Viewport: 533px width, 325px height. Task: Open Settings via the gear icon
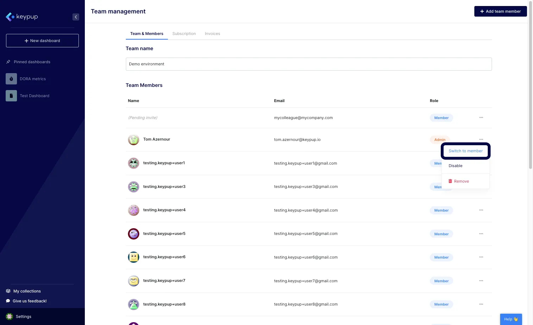click(x=9, y=316)
